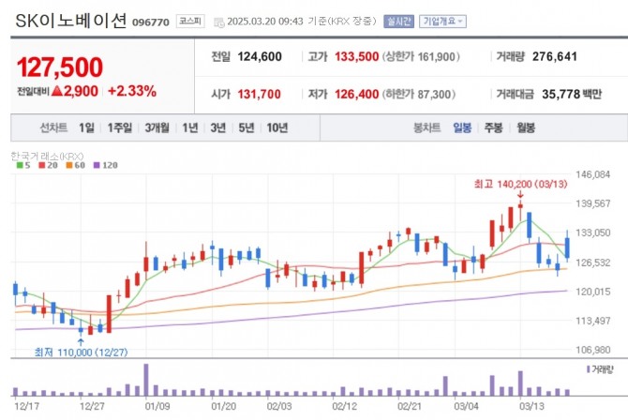Click the 거래량 volume chart legend
The image size is (628, 420).
[x=600, y=369]
